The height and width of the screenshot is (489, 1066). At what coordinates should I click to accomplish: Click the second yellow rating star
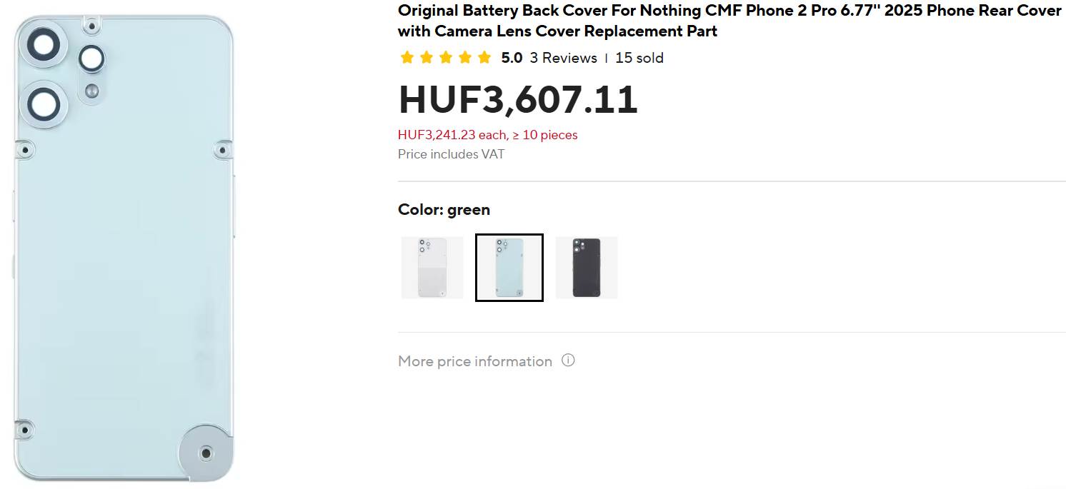pyautogui.click(x=427, y=58)
